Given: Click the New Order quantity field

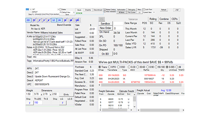Looking at the screenshot, I should (118, 28).
